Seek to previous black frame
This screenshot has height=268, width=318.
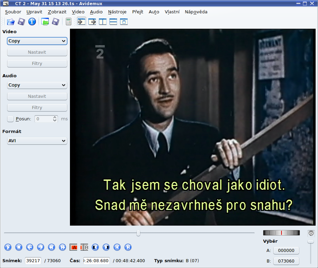click(x=95, y=247)
